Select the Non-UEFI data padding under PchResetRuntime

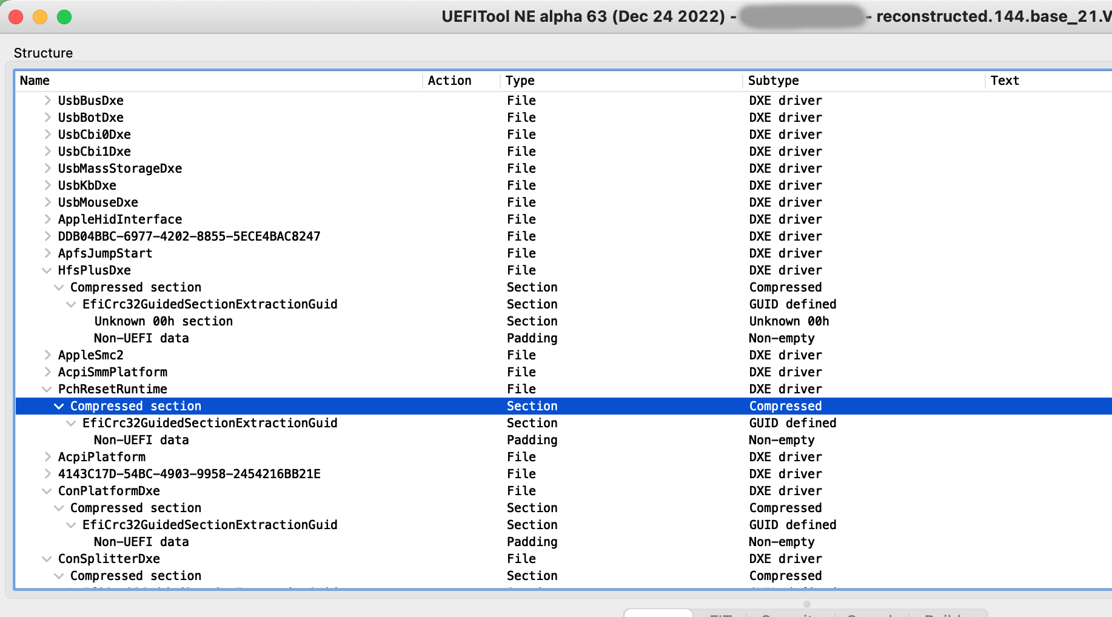[x=141, y=439]
